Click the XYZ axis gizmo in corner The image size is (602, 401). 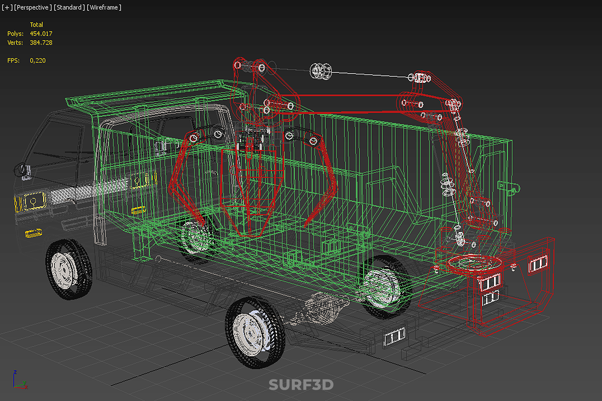click(x=19, y=380)
